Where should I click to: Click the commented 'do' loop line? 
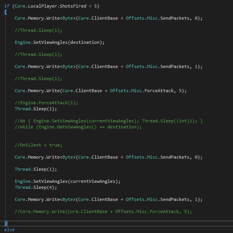click(109, 121)
